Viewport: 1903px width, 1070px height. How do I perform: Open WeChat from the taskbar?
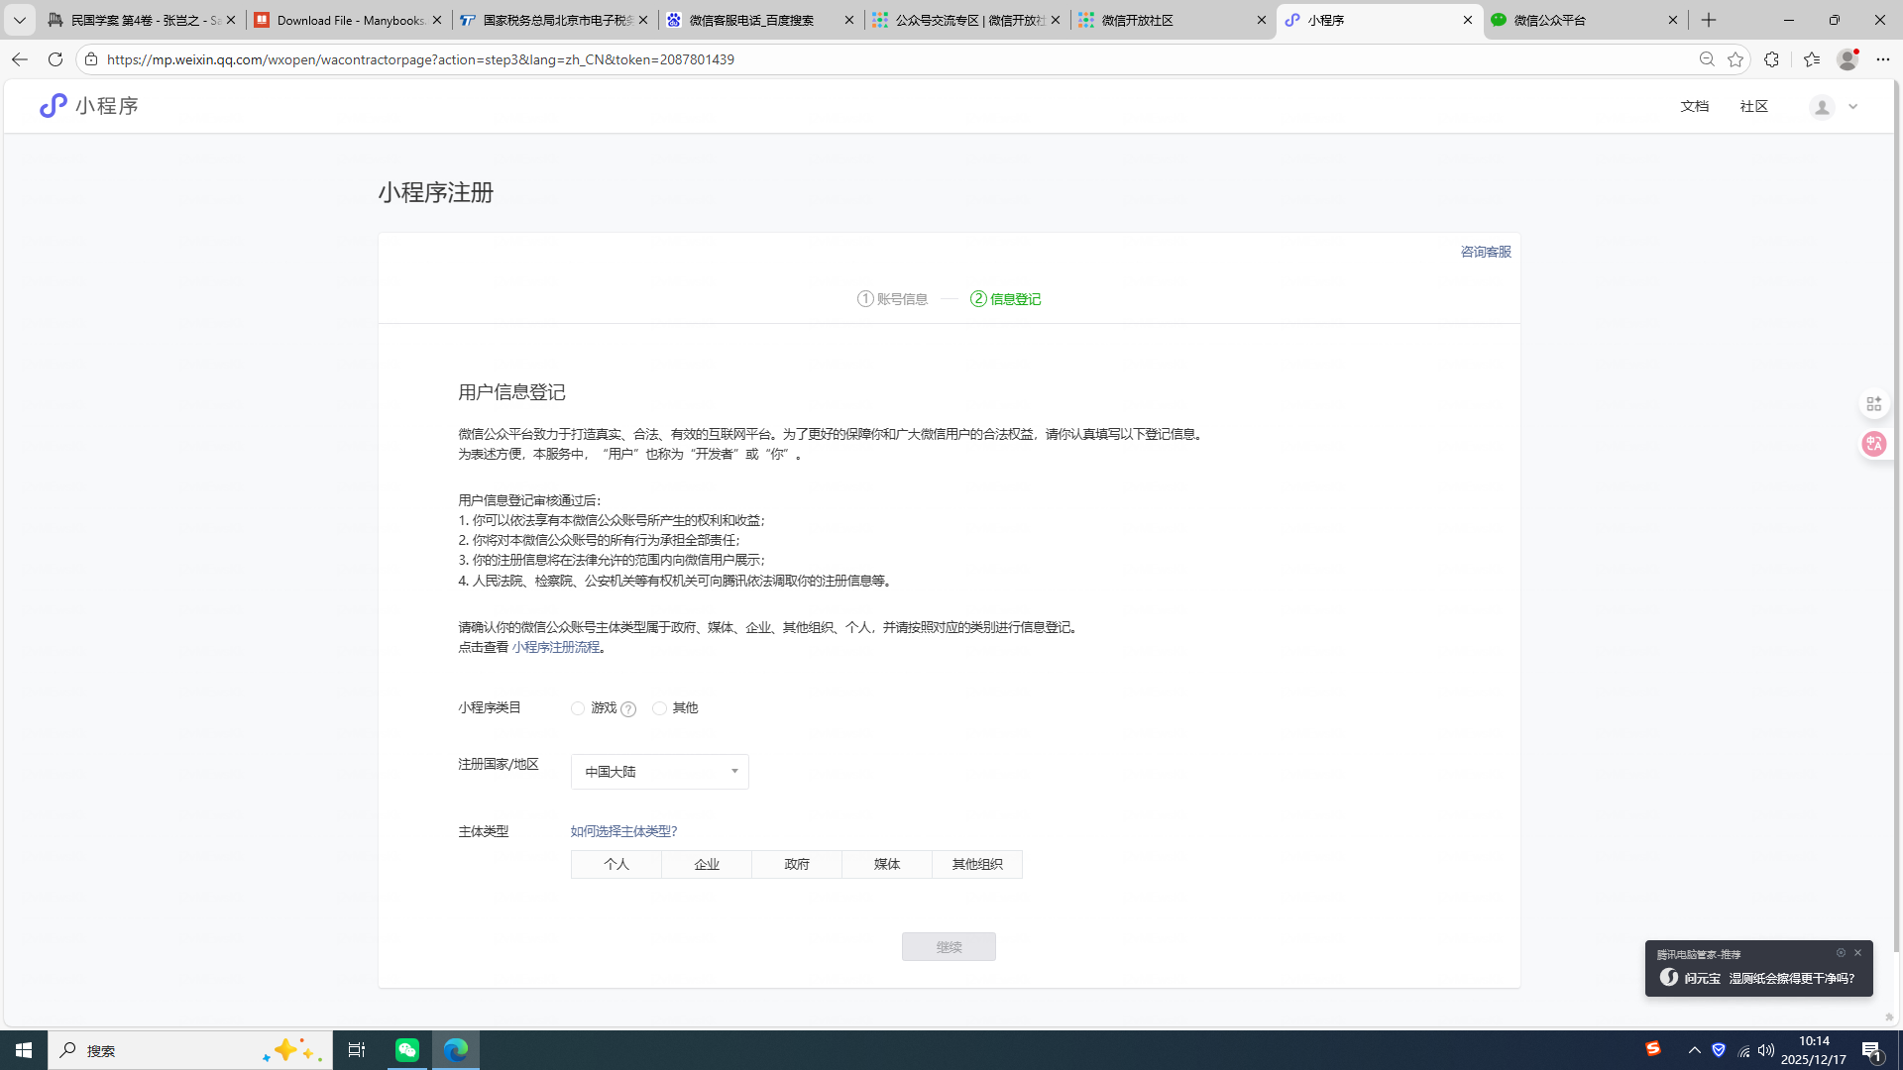407,1050
